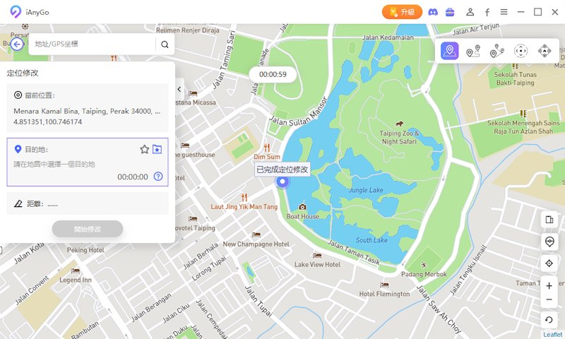Screen dimensions: 565x339
Task: Open the saved favorites folder icon
Action: tap(157, 149)
